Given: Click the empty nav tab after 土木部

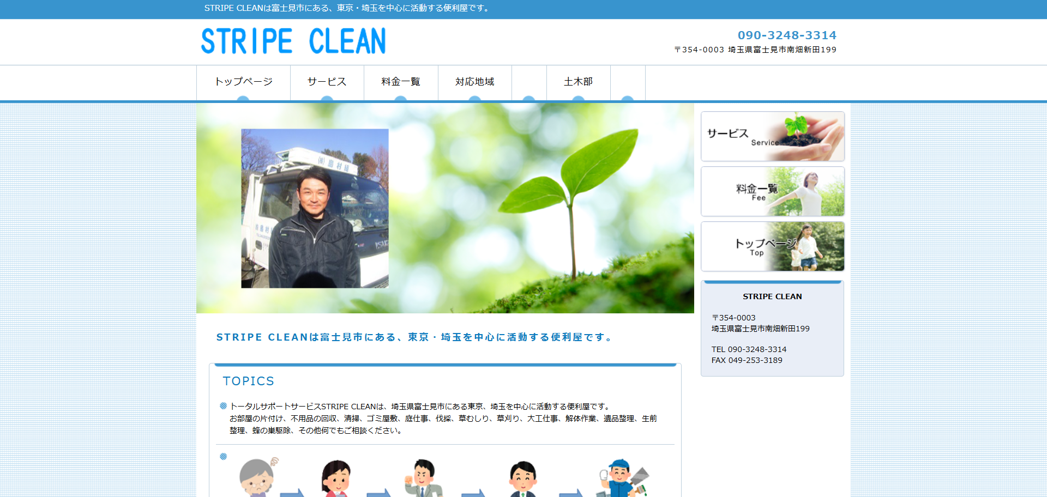Looking at the screenshot, I should point(628,83).
